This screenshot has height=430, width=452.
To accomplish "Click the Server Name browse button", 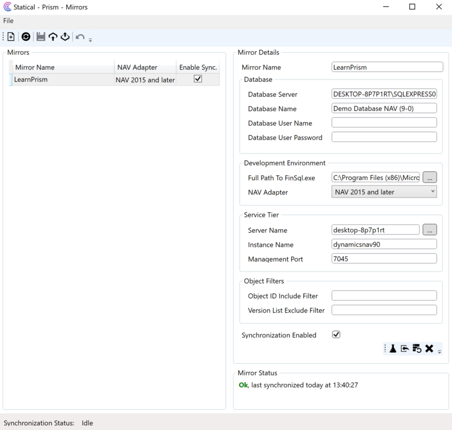I will (430, 229).
